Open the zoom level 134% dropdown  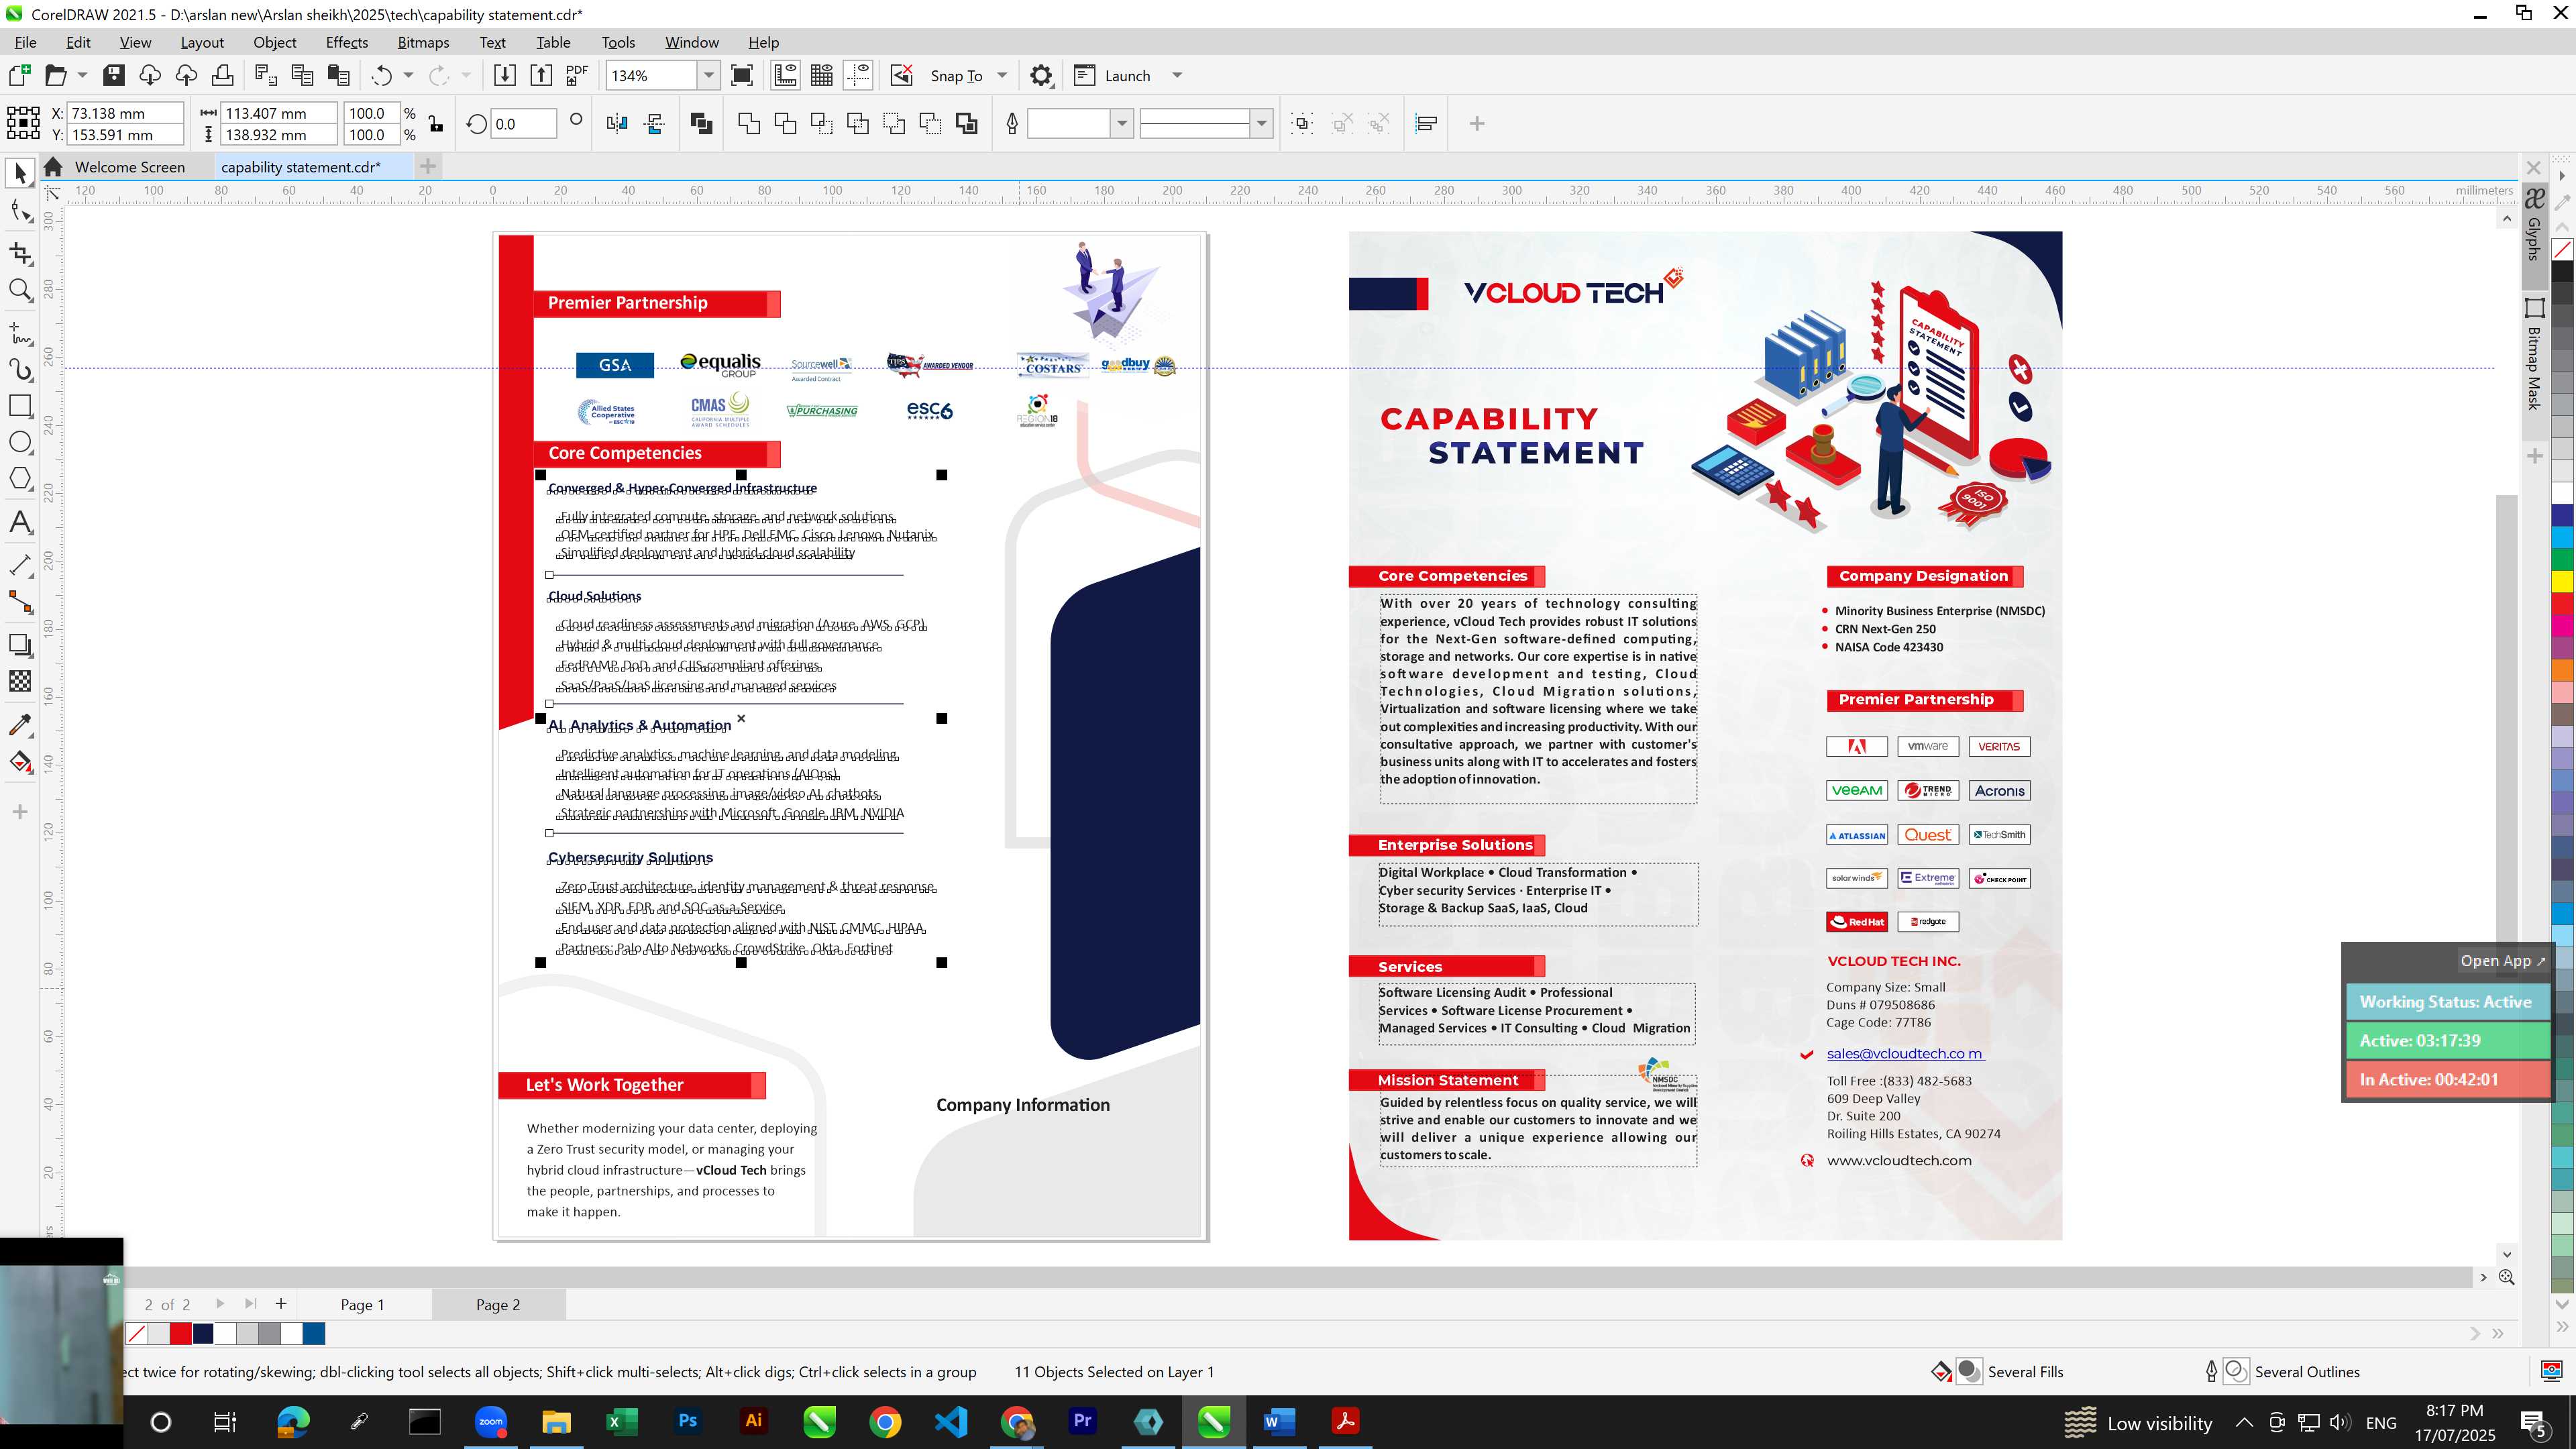(708, 75)
